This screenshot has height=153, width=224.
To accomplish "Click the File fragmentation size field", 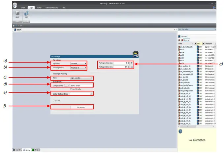I will (120, 63).
